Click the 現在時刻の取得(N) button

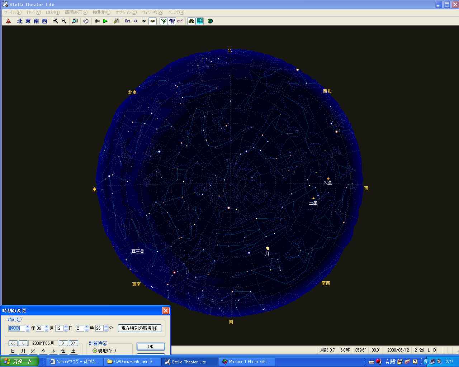[x=139, y=328]
